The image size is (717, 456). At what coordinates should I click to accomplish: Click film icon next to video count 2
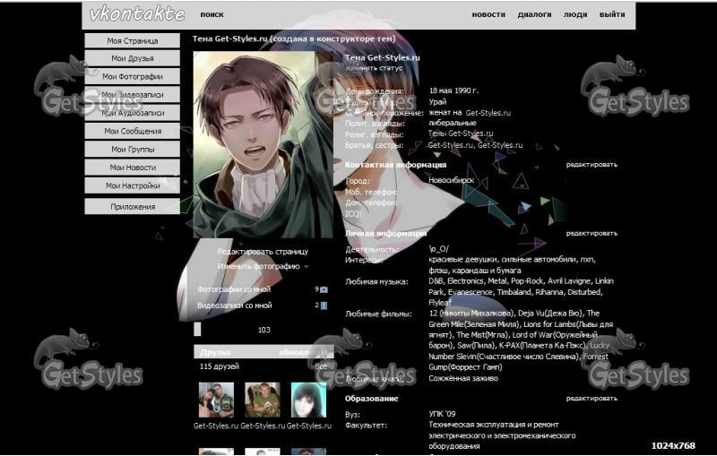pyautogui.click(x=324, y=305)
